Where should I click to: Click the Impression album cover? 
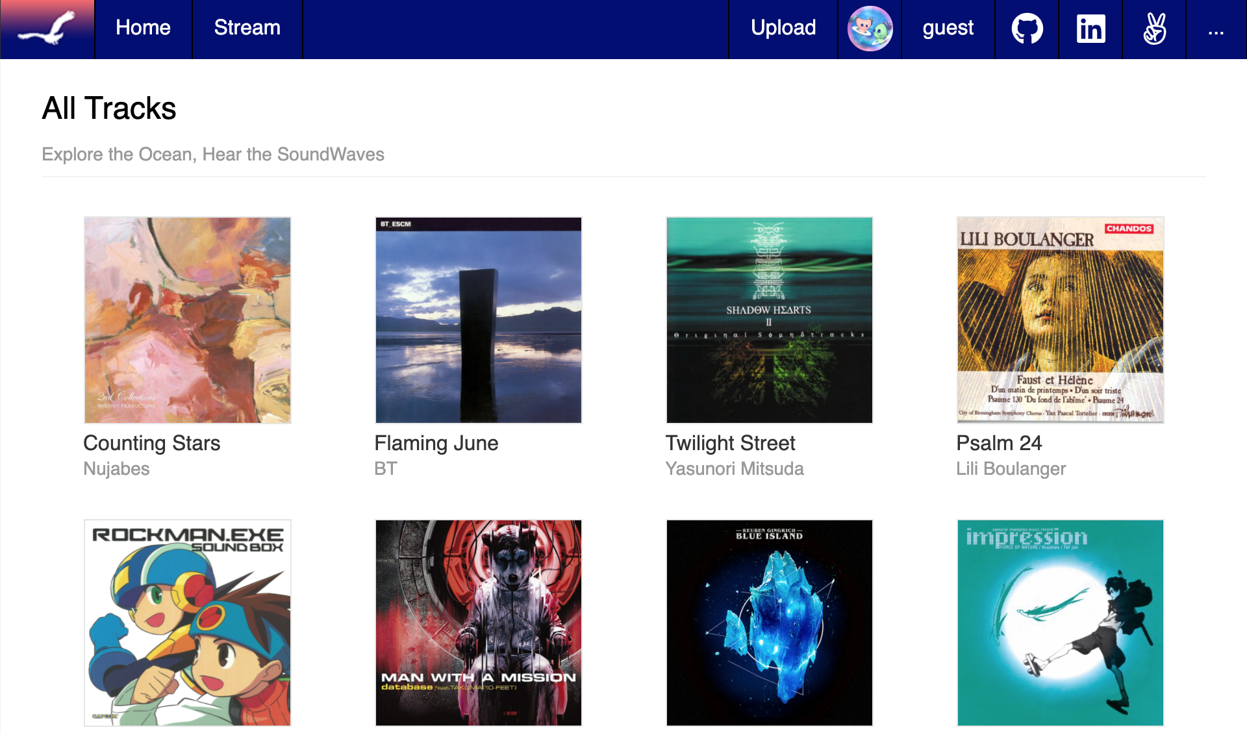coord(1060,622)
